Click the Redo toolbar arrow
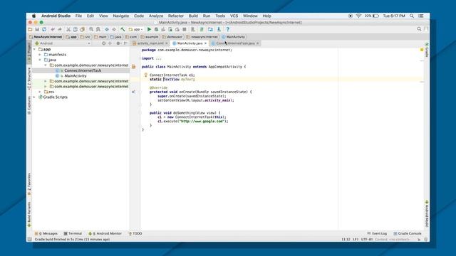Viewport: 456px width, 256px height. [60, 29]
